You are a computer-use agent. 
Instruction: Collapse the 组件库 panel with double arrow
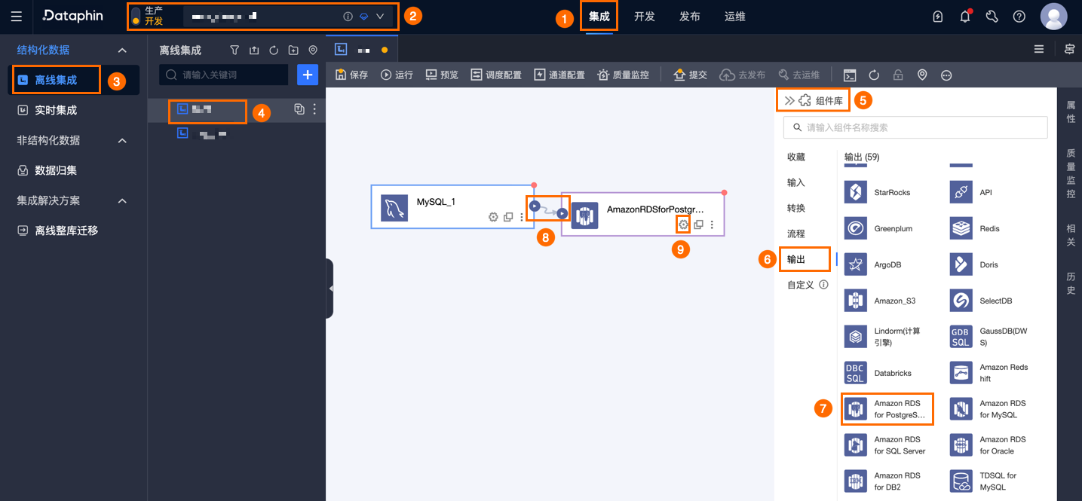[x=789, y=100]
